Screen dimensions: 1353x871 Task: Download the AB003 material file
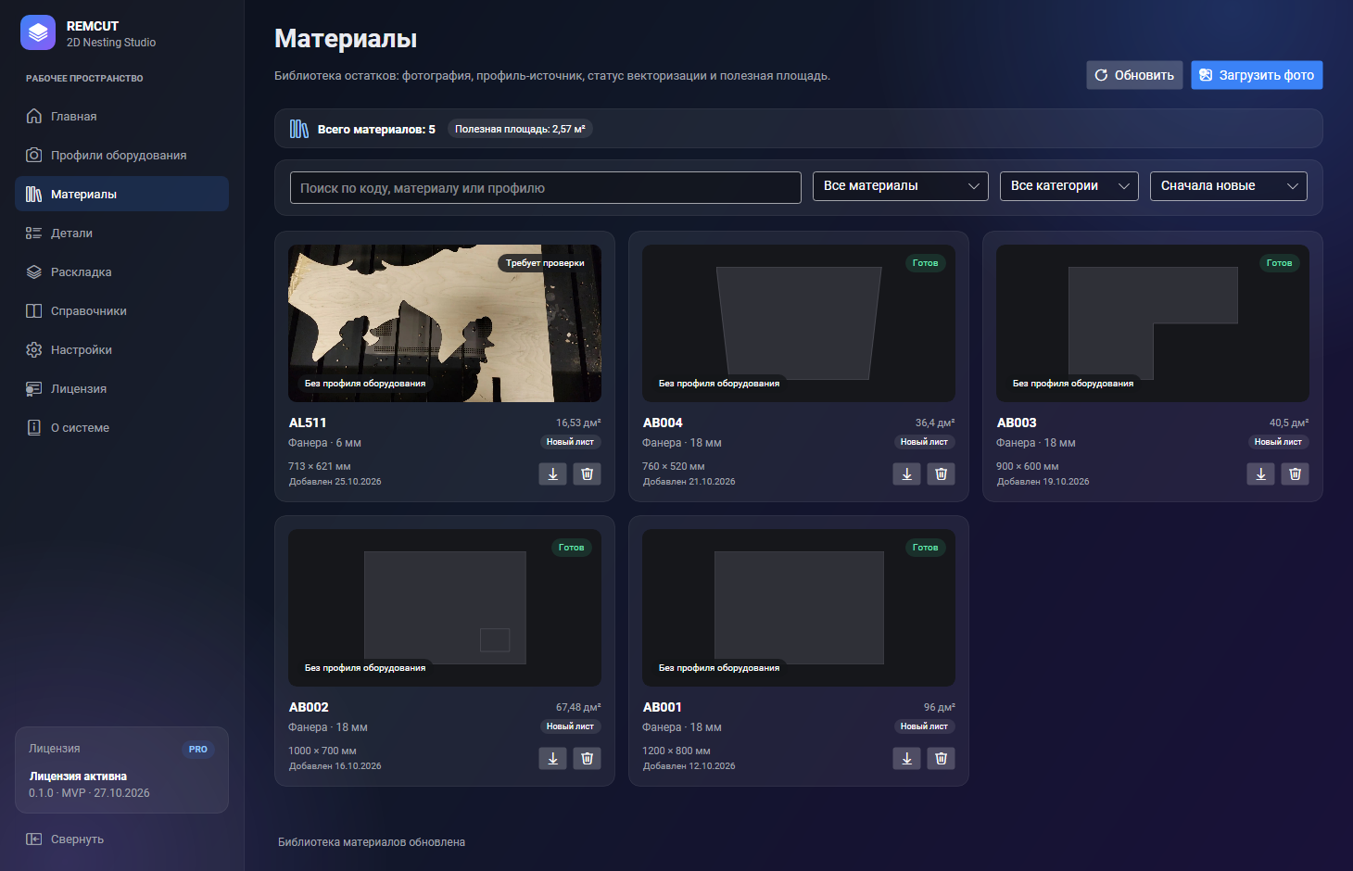(1261, 474)
